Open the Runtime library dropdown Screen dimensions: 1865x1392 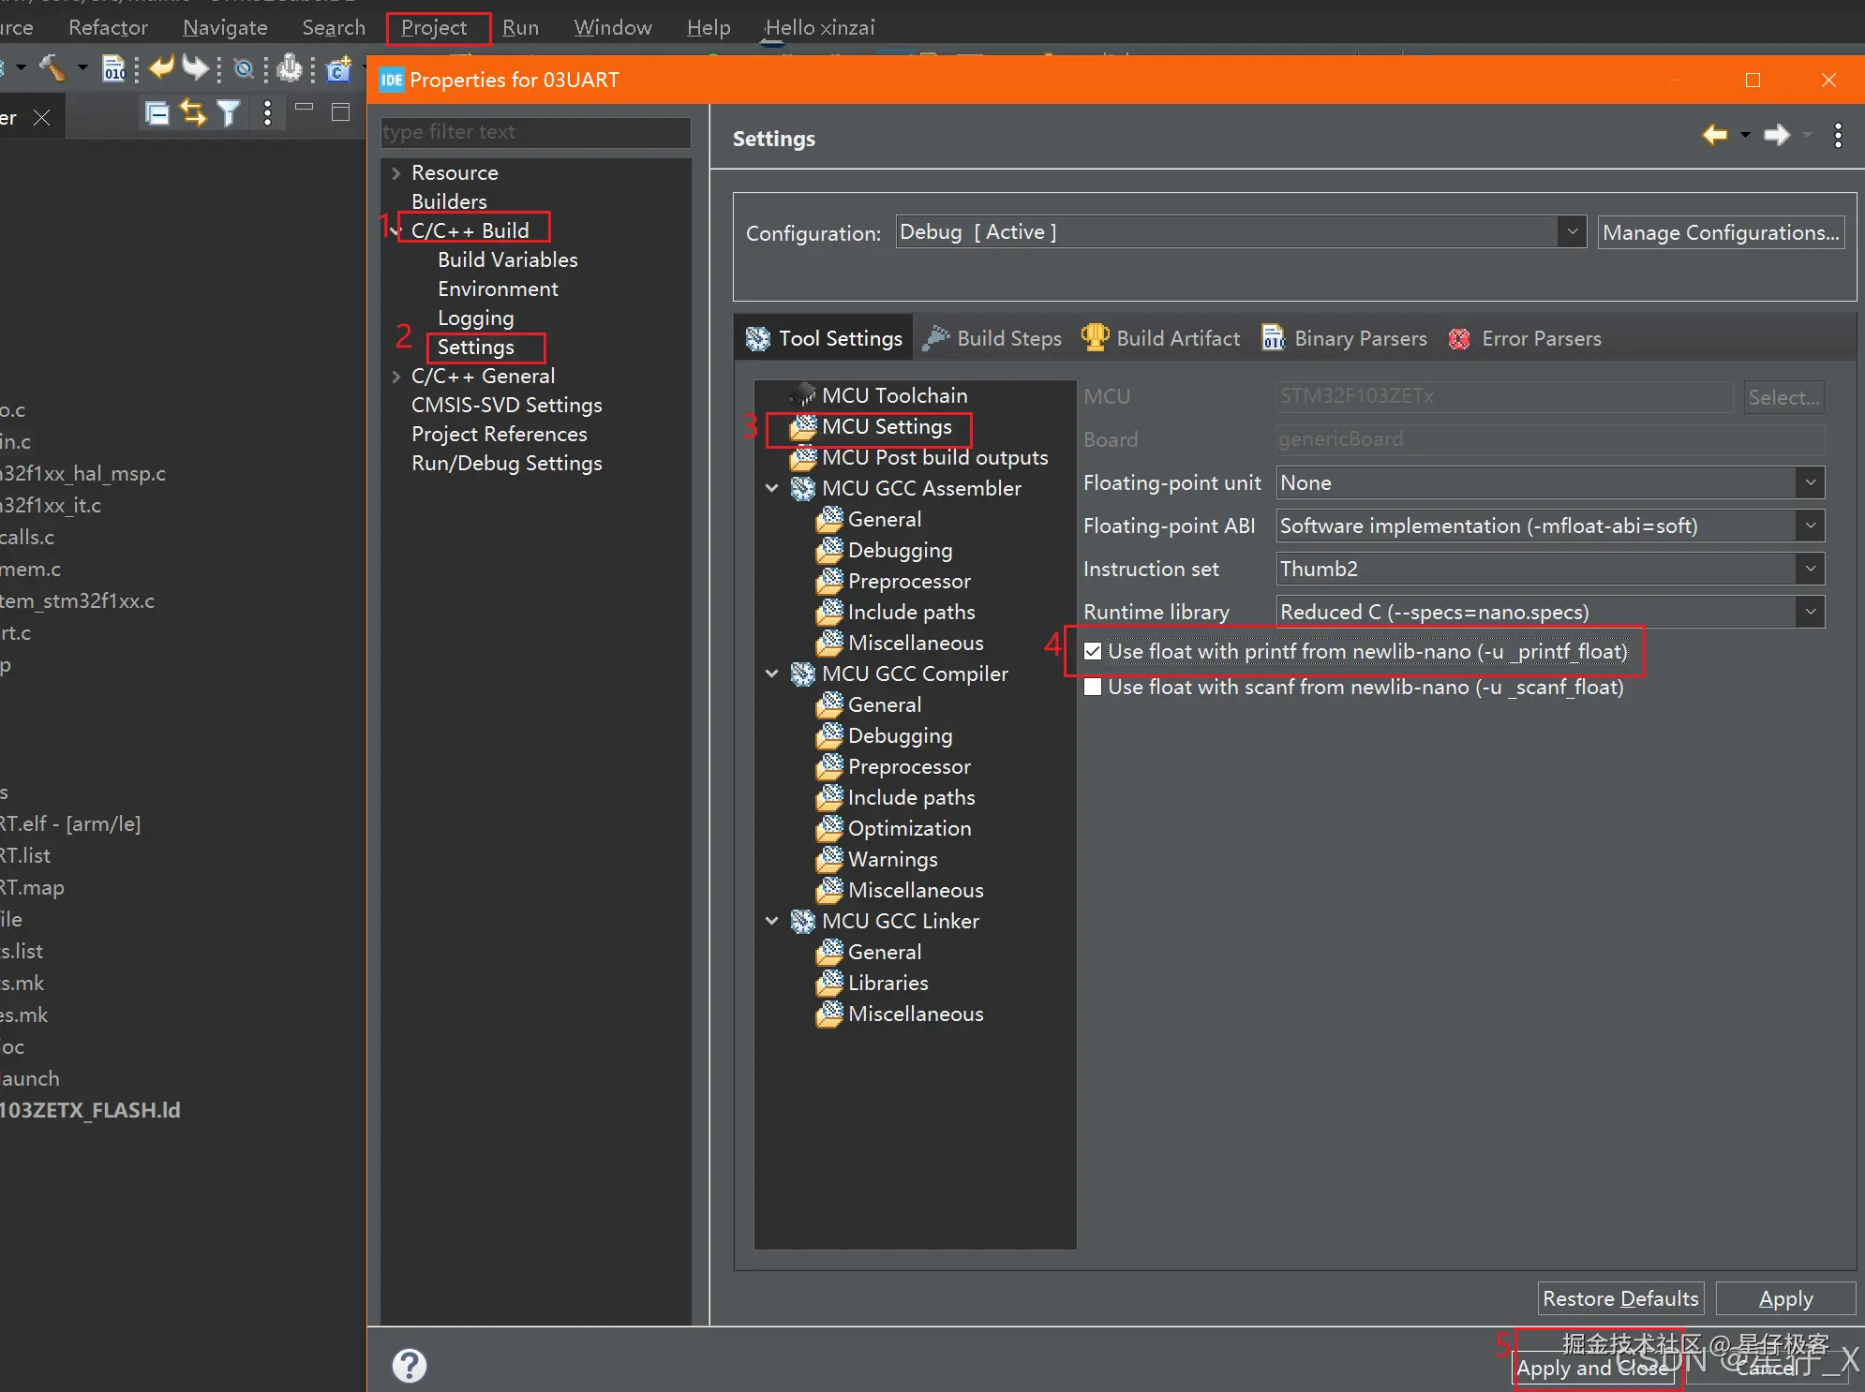1810,613
